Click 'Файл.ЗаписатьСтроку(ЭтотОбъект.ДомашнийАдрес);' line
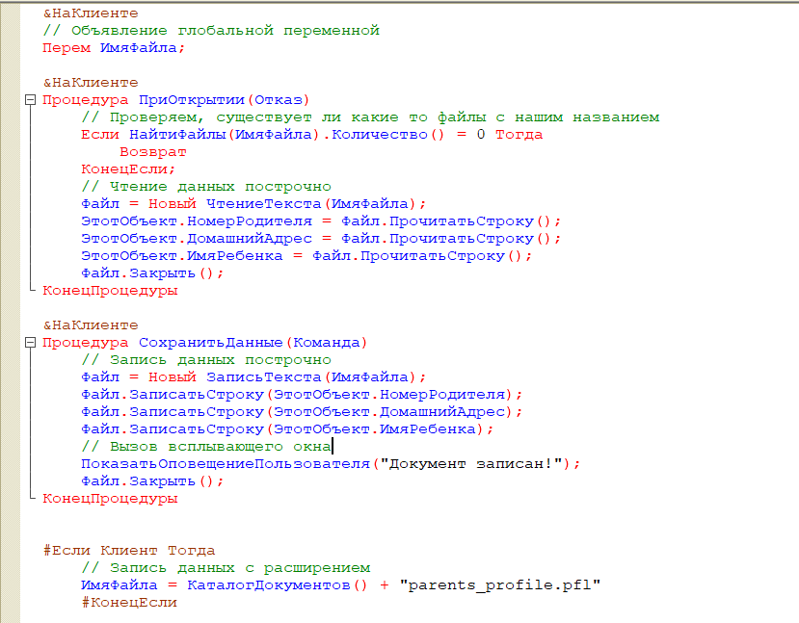 302,412
